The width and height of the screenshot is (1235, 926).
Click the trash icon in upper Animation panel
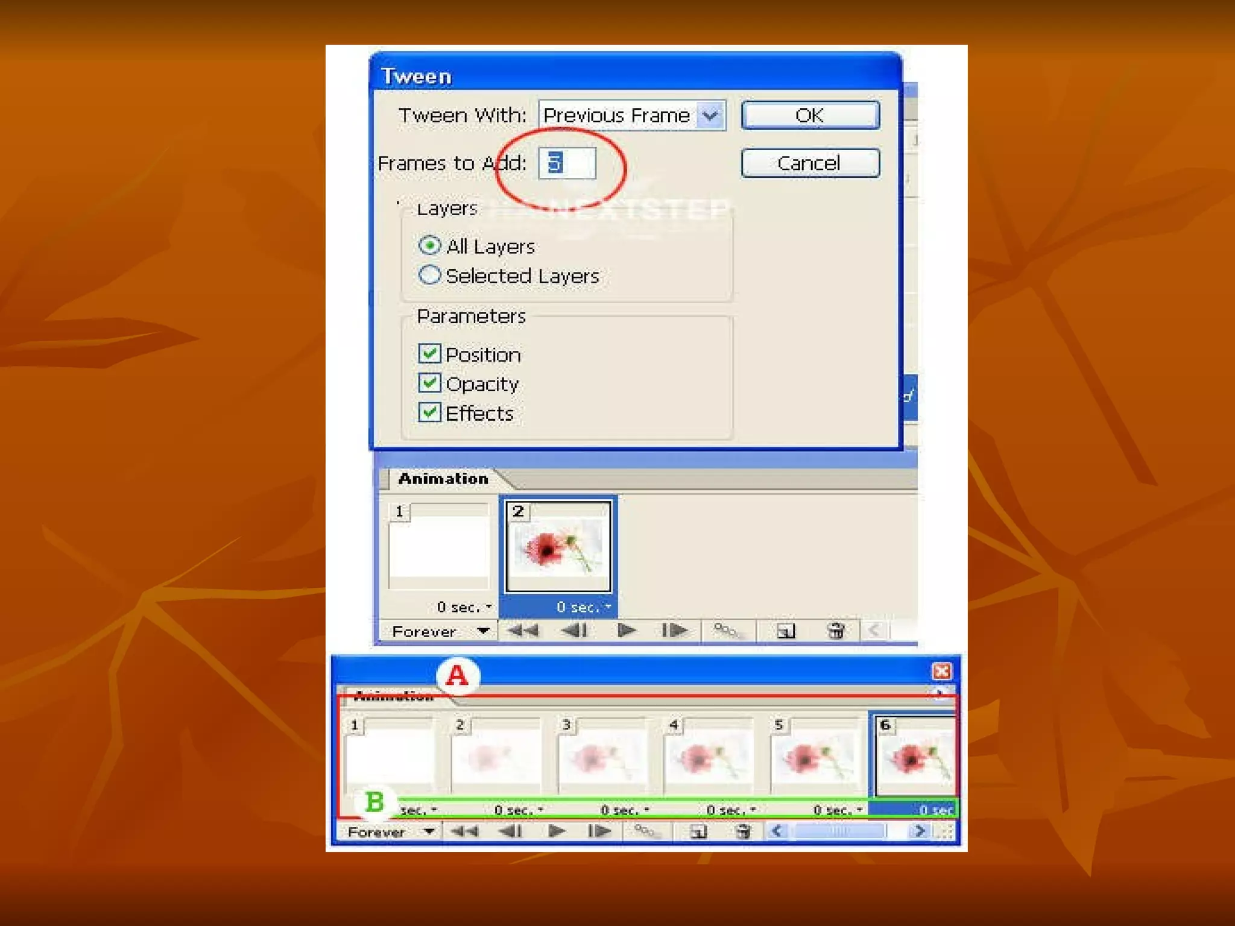click(x=836, y=631)
